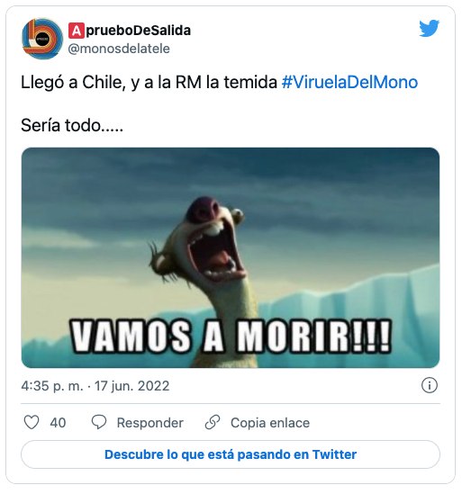Open the ApruéboDeSalida profile avatar

click(x=41, y=39)
